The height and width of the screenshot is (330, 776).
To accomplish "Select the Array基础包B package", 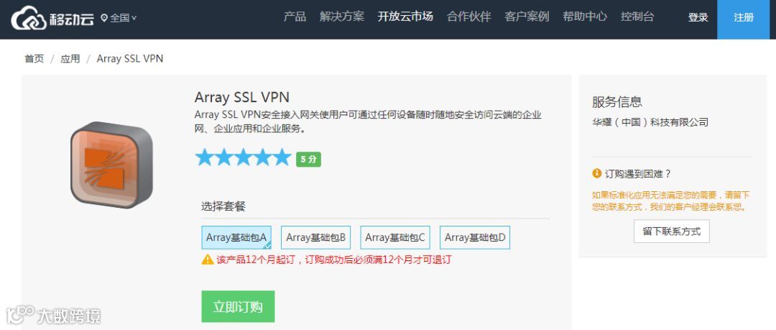I will pyautogui.click(x=315, y=237).
